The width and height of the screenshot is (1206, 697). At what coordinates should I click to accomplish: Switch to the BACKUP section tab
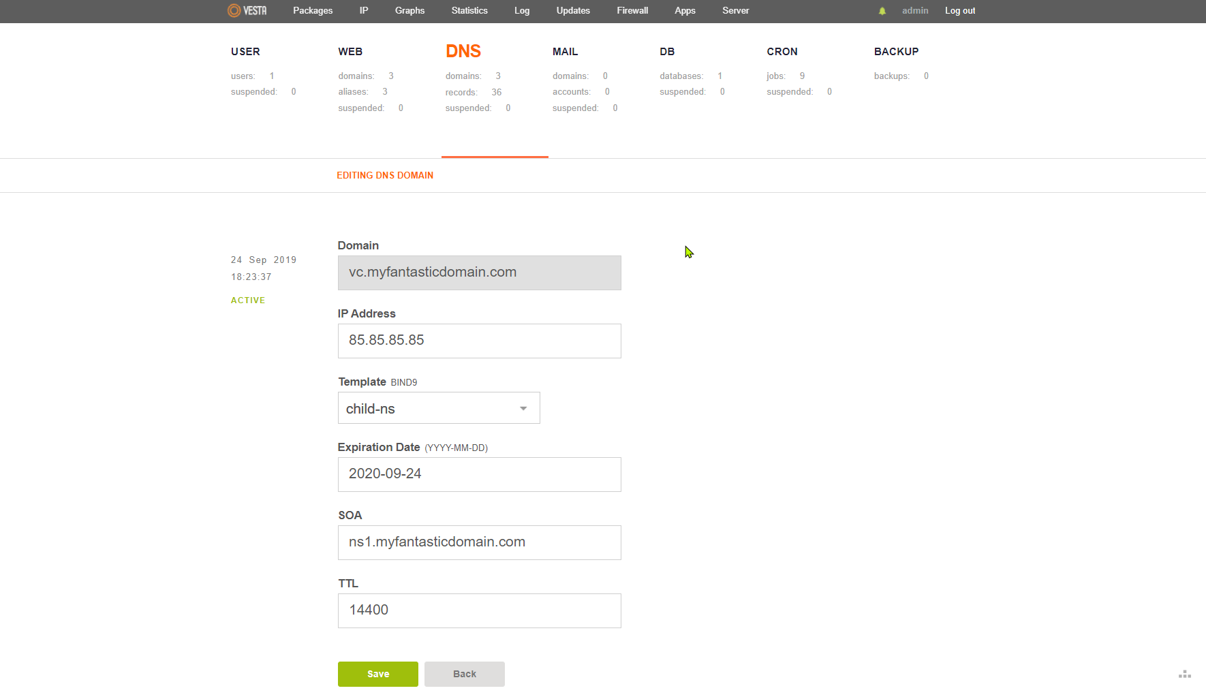click(x=896, y=52)
